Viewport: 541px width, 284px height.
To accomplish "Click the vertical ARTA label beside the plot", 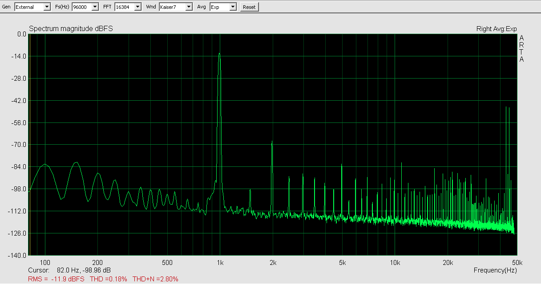I will click(522, 48).
